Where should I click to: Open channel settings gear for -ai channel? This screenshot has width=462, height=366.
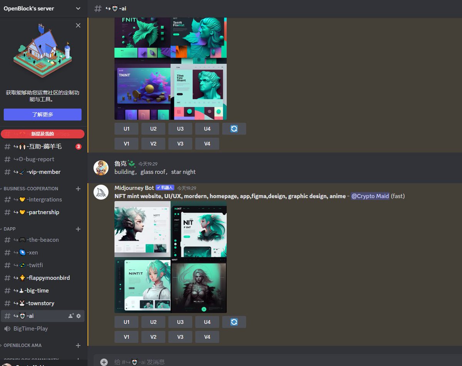78,316
